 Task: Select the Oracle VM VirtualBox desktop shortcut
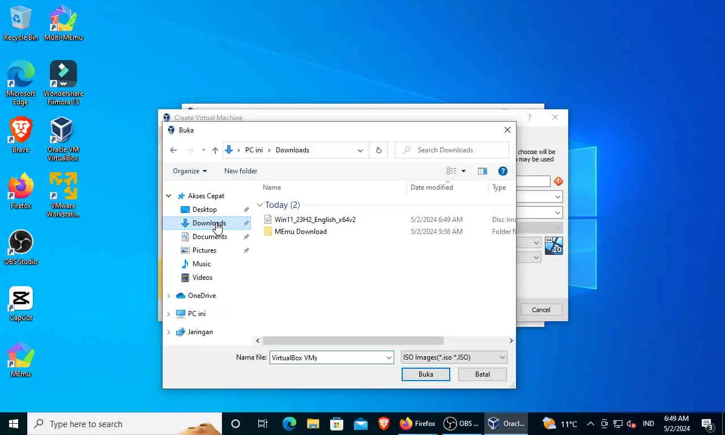pos(63,139)
